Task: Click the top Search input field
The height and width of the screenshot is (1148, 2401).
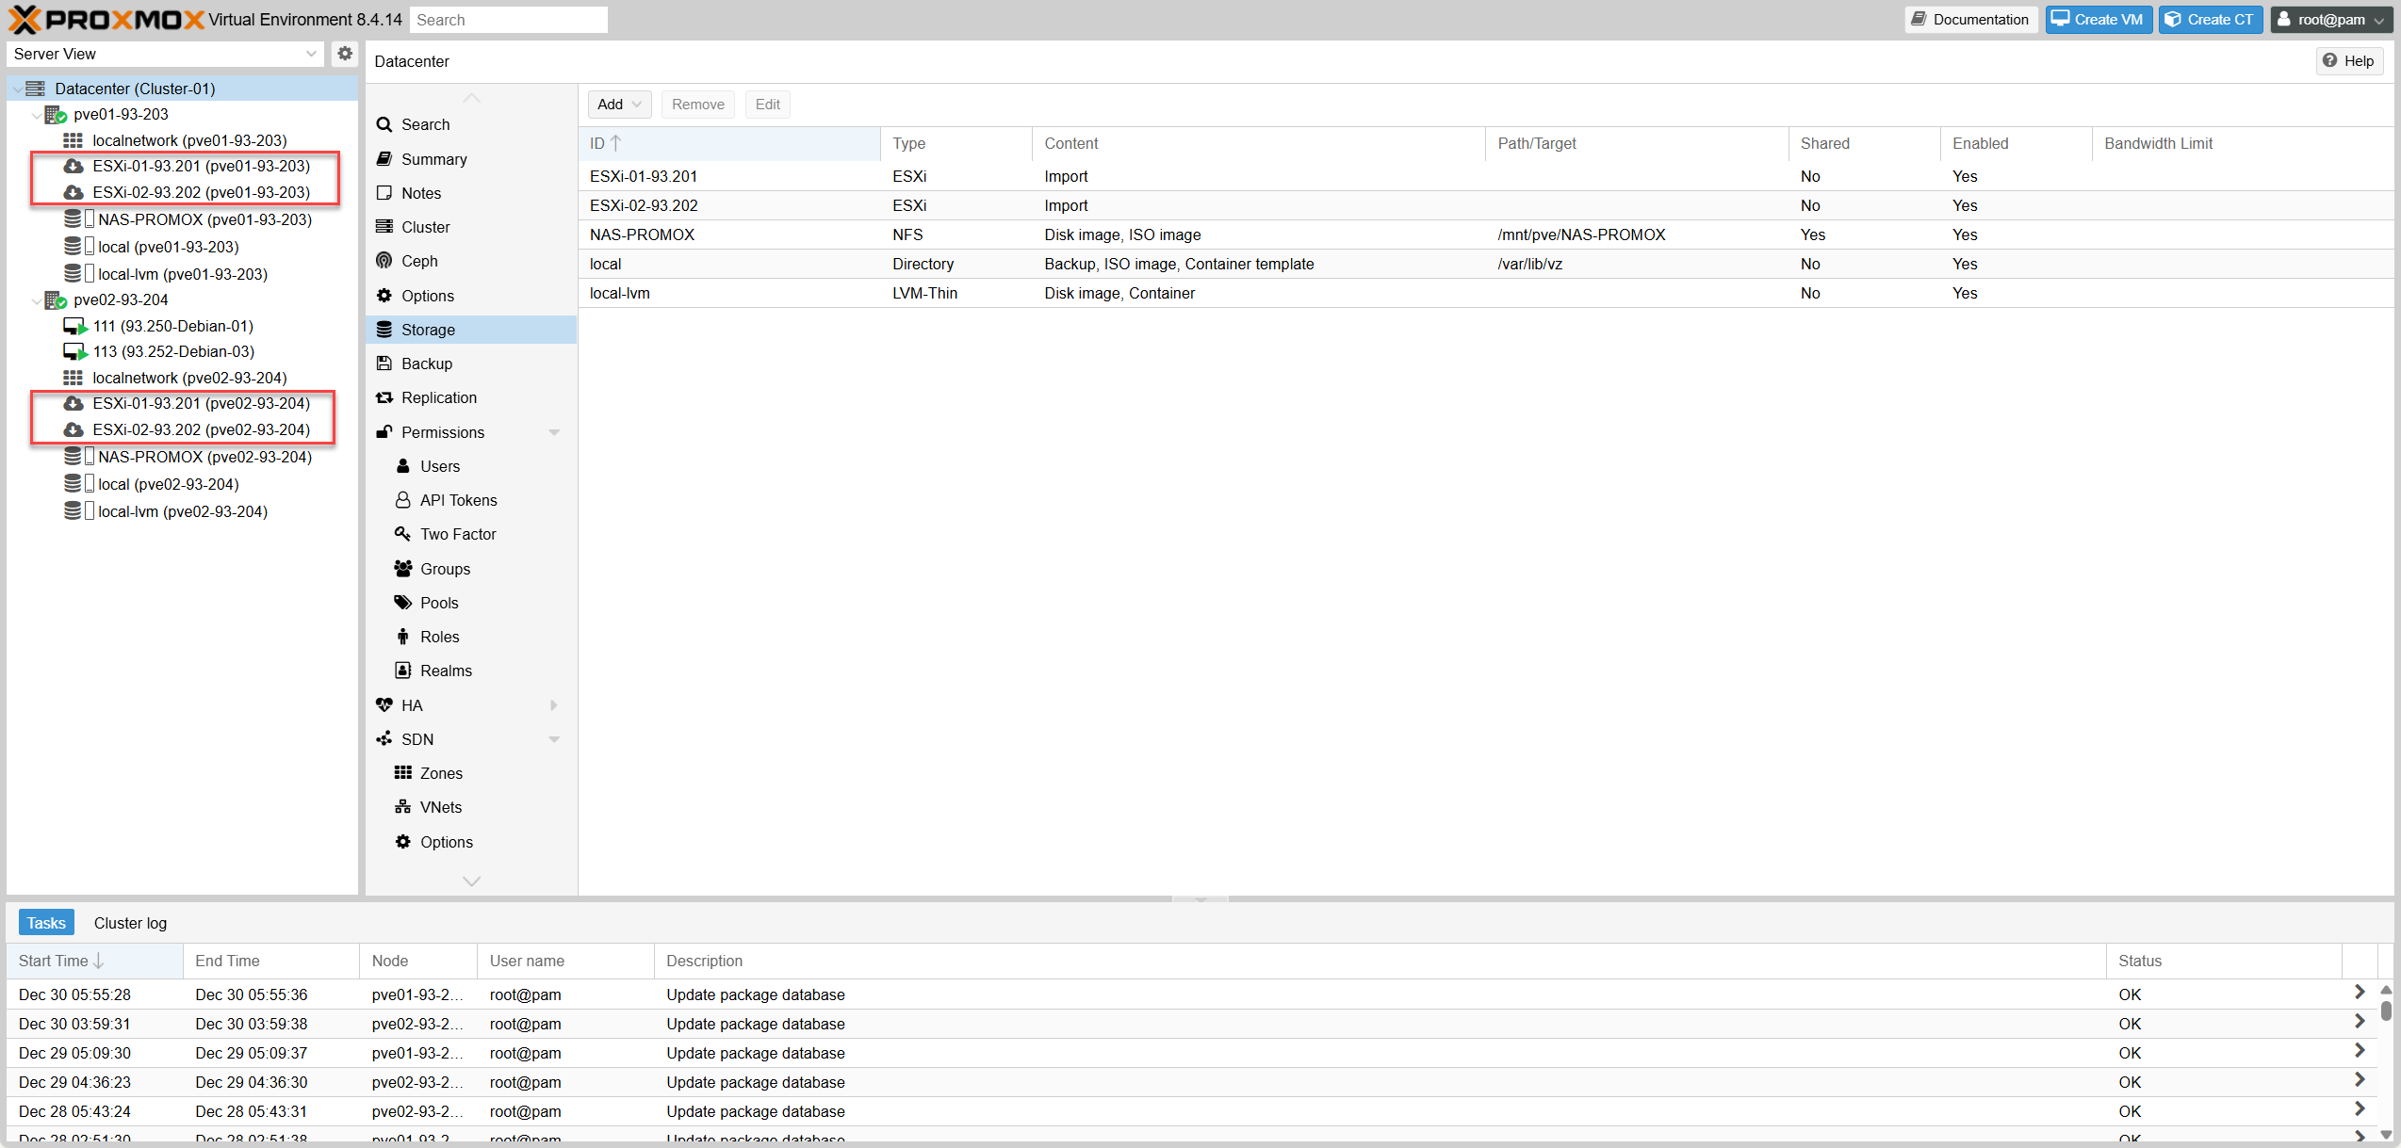Action: click(x=509, y=20)
